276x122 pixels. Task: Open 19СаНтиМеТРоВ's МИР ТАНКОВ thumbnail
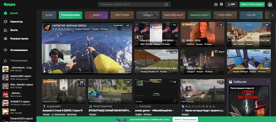pyautogui.click(x=110, y=91)
